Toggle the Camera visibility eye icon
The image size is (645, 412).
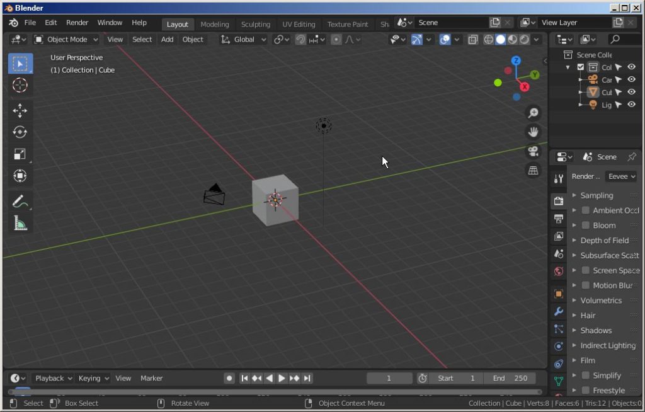631,79
